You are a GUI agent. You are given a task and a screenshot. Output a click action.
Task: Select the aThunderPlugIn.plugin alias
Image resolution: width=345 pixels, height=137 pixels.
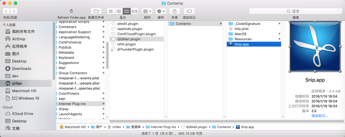pyautogui.click(x=137, y=49)
